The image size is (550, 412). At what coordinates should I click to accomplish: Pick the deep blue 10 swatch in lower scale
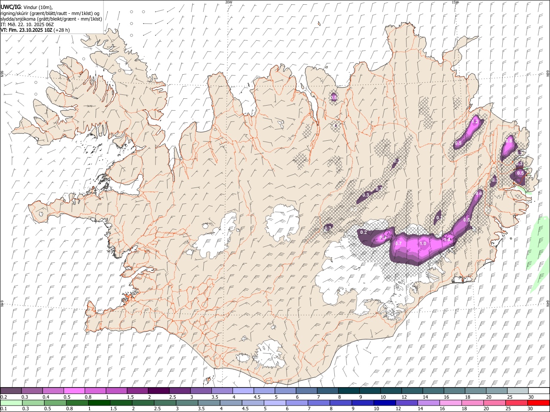[385, 403]
